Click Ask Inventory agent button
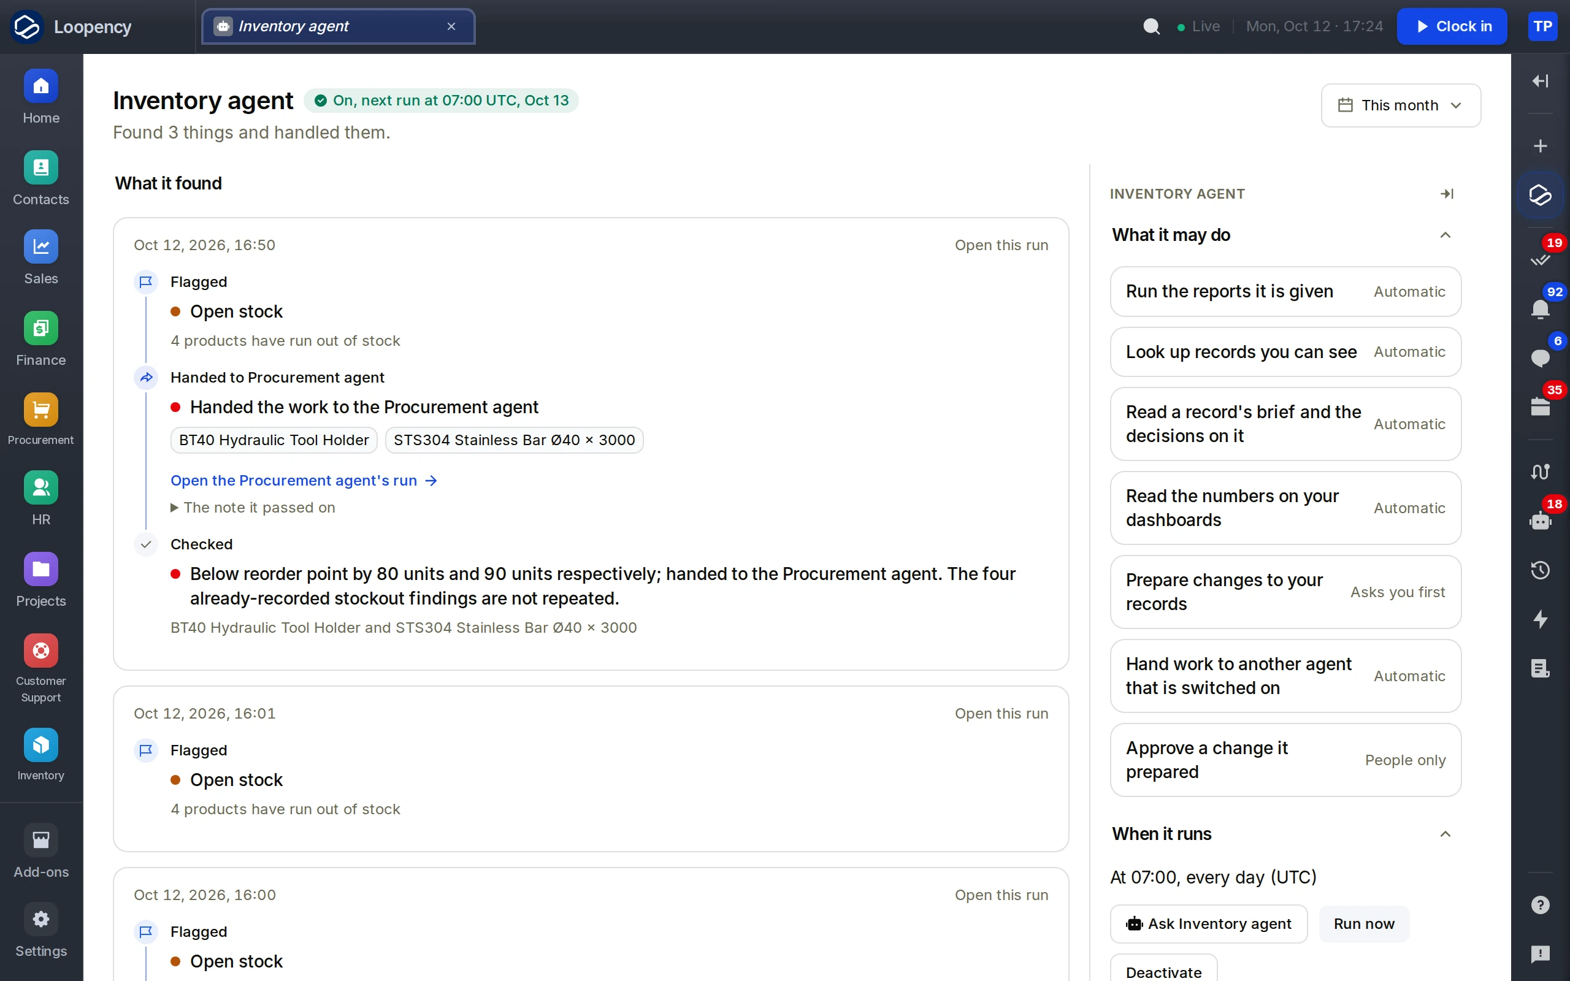 (1208, 924)
